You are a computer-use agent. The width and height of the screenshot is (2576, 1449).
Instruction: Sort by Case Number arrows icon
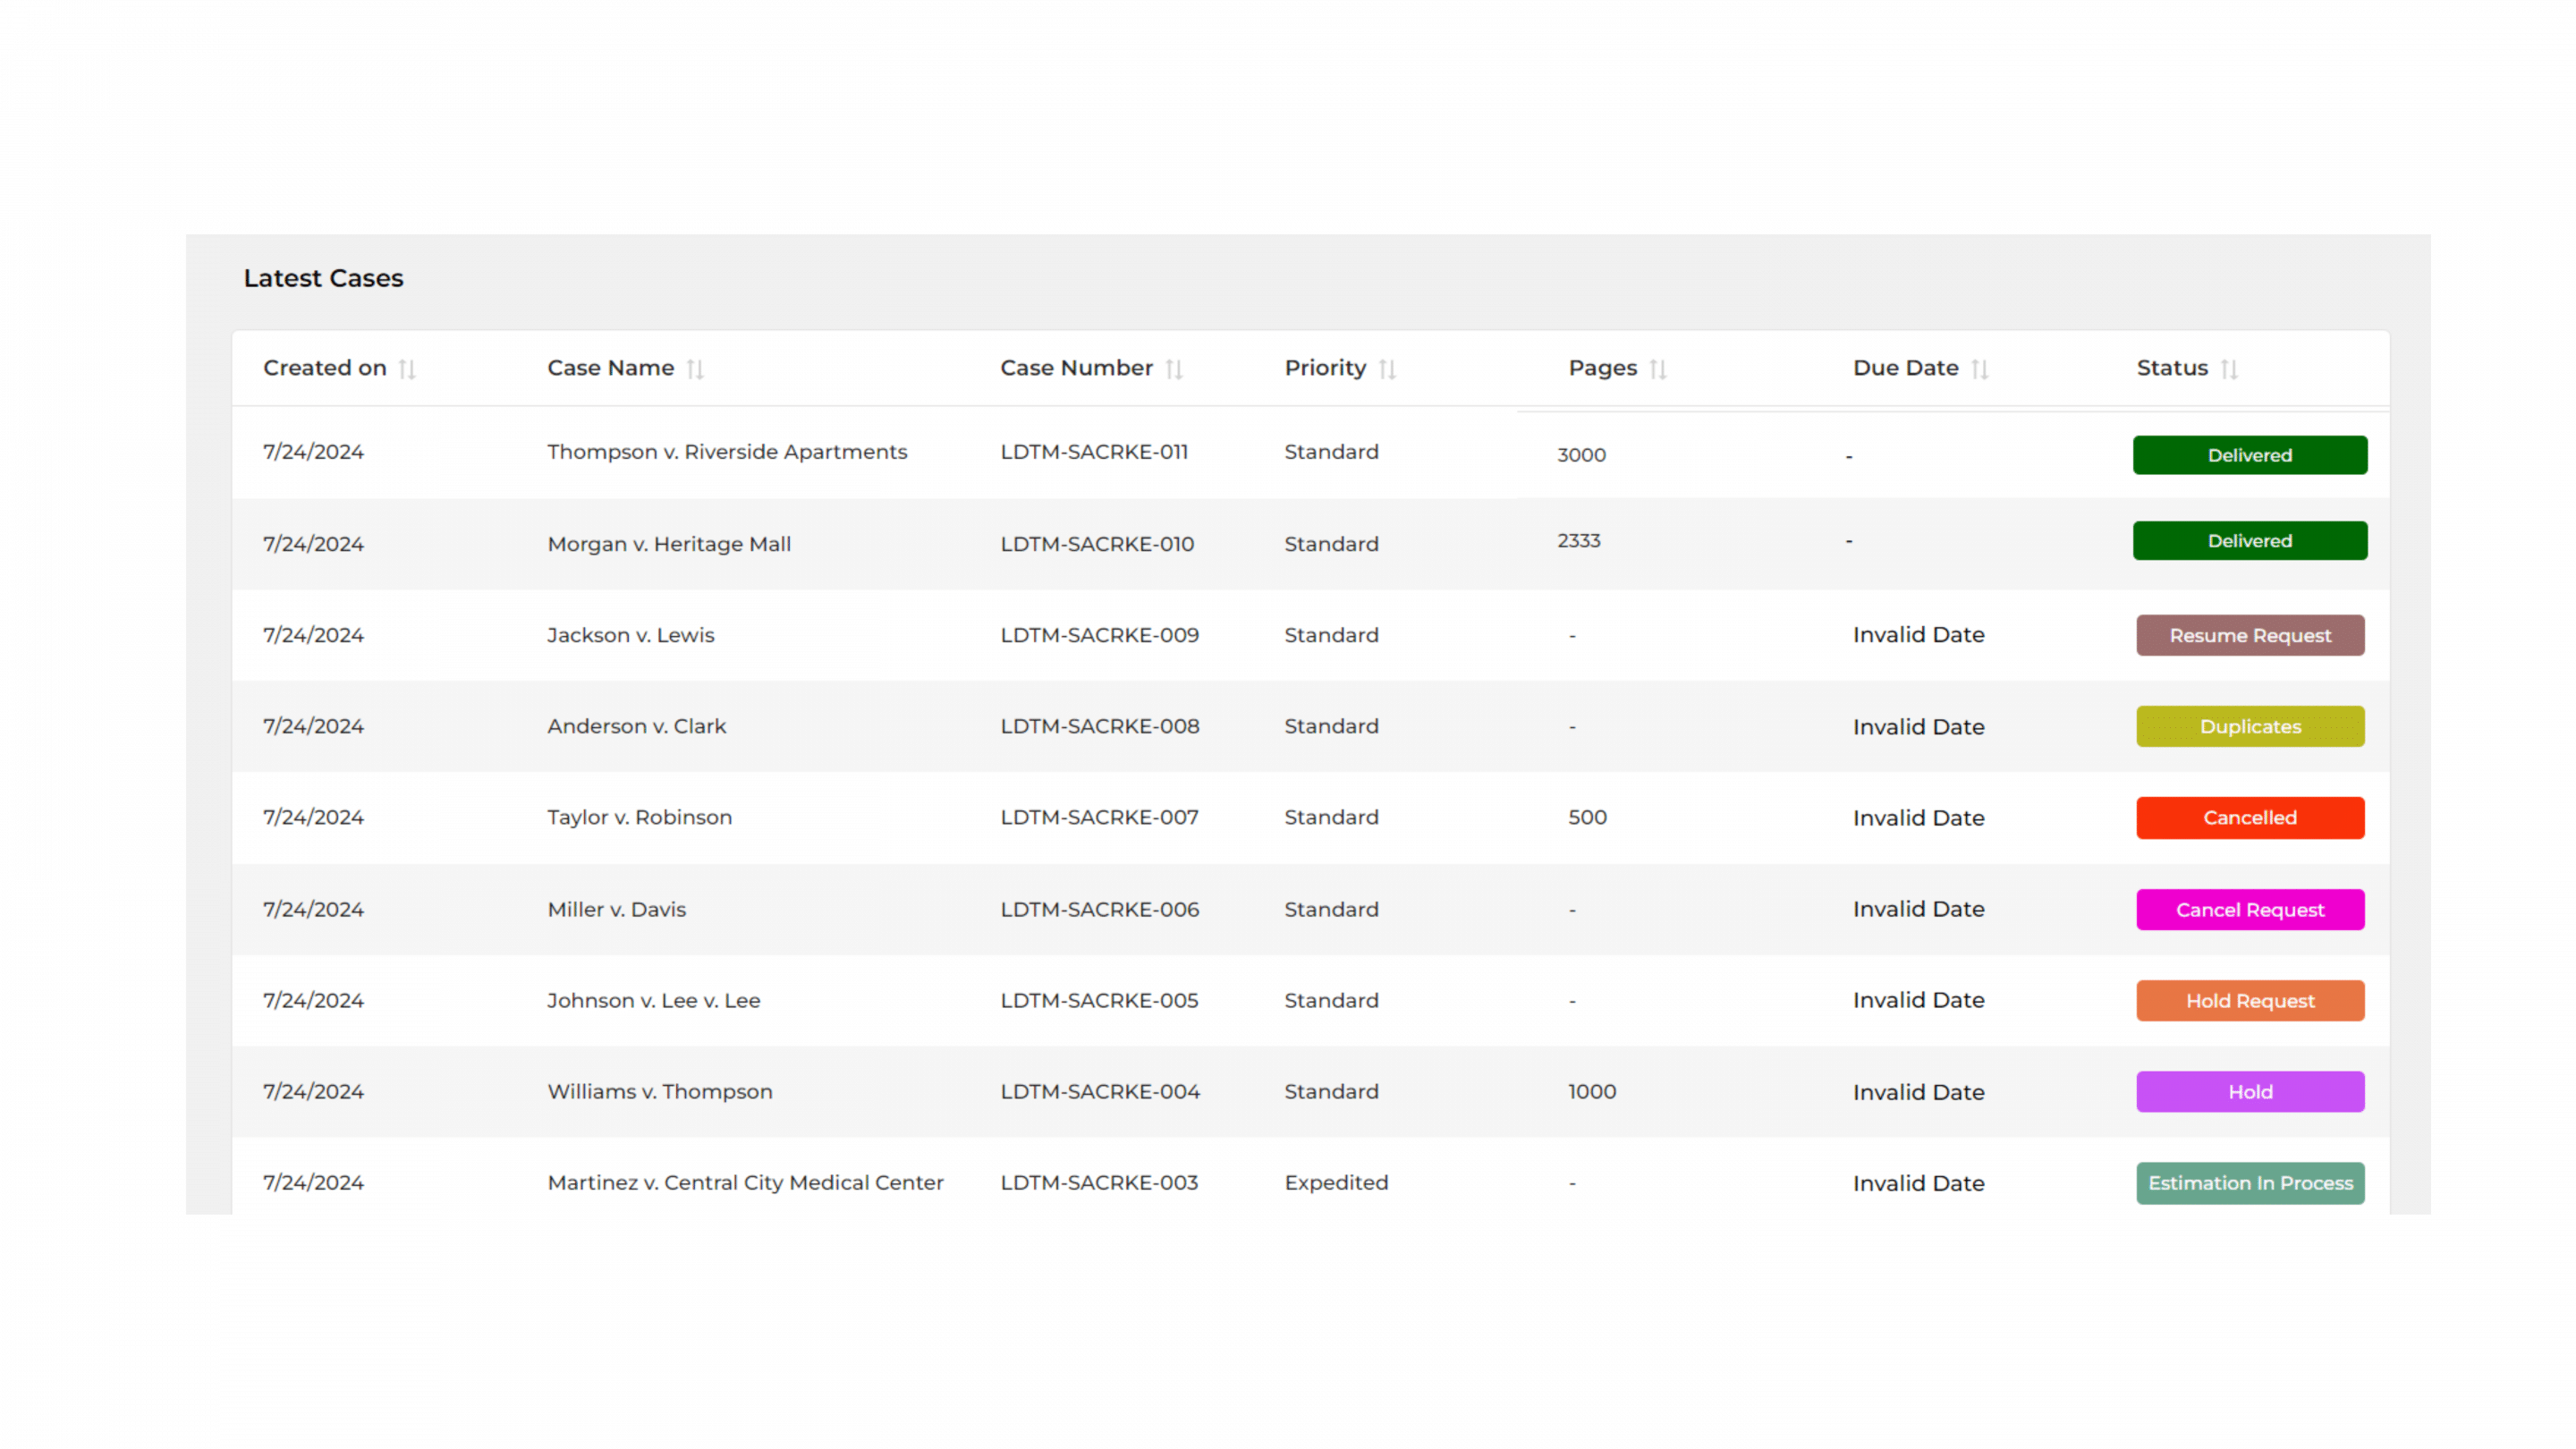(1174, 369)
